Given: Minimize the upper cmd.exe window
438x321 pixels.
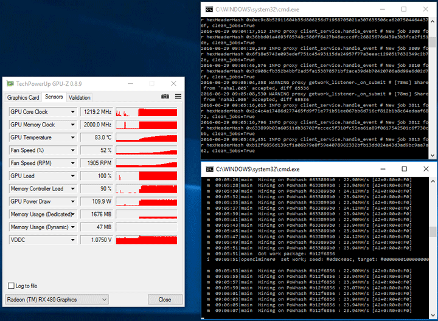Looking at the screenshot, I should click(383, 9).
